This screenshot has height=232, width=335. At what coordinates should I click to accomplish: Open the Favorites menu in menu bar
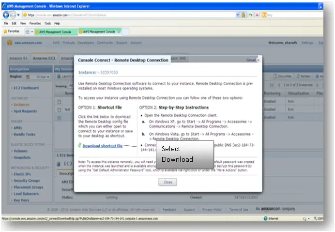click(35, 23)
